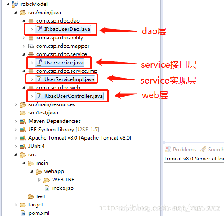This screenshot has width=224, height=216.
Task: Click the UserSercice.java interface file icon
Action: pyautogui.click(x=39, y=63)
